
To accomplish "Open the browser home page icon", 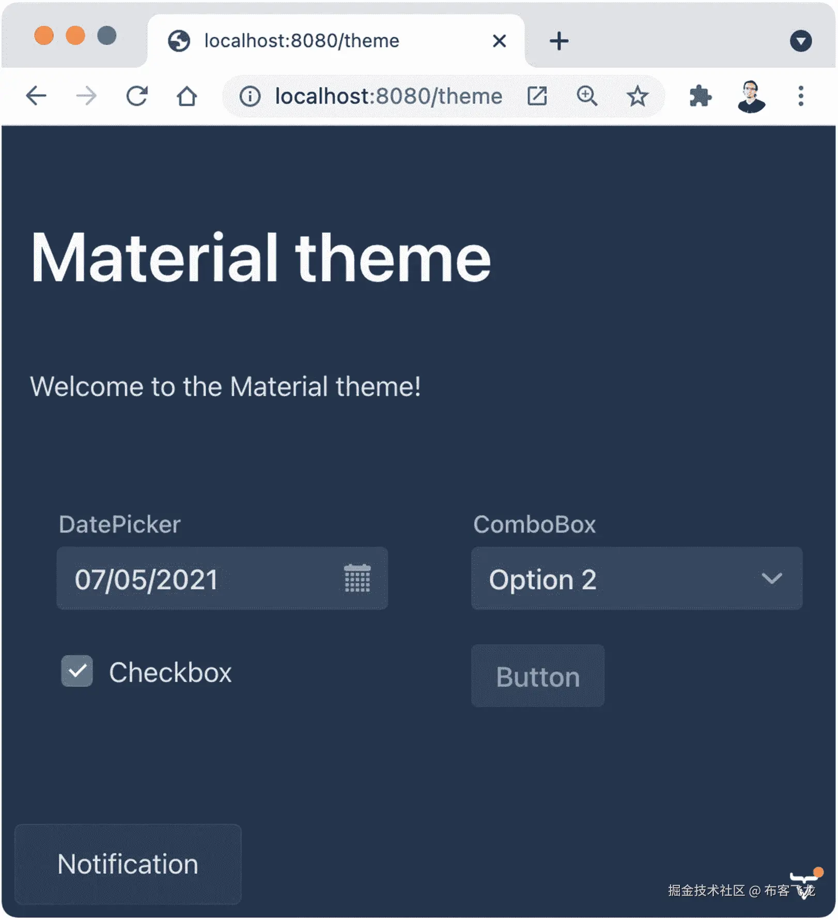I will pos(187,96).
